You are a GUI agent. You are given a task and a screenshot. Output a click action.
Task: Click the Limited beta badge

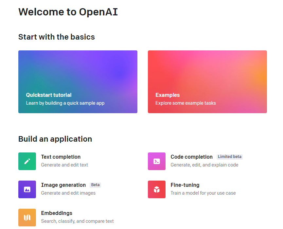(229, 157)
